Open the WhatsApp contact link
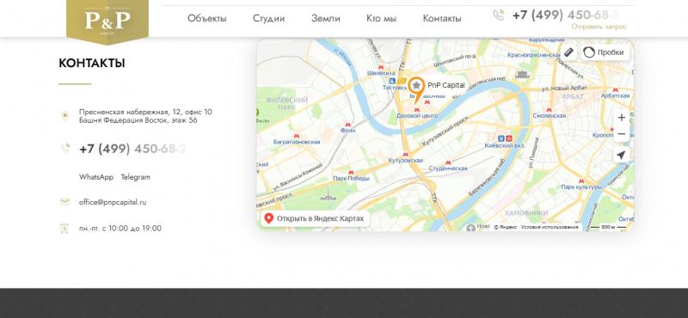Screen dimensions: 688x318 tap(96, 177)
